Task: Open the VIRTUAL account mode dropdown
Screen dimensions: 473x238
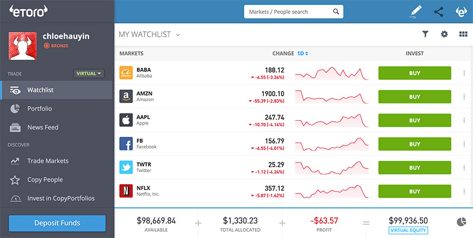Action: click(88, 73)
